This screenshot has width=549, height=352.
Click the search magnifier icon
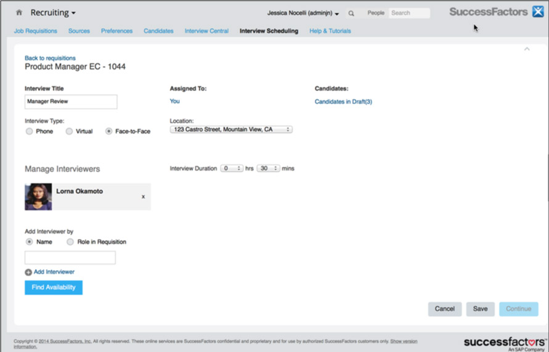[x=351, y=13]
